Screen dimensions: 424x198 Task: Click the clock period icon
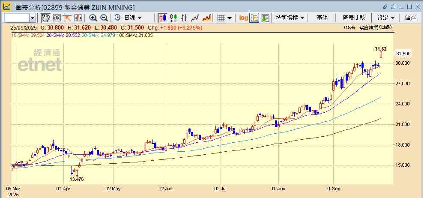[117, 18]
